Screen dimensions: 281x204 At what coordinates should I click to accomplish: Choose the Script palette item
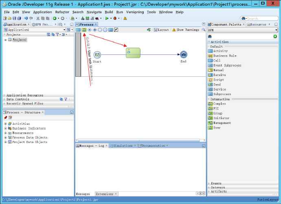point(216,80)
